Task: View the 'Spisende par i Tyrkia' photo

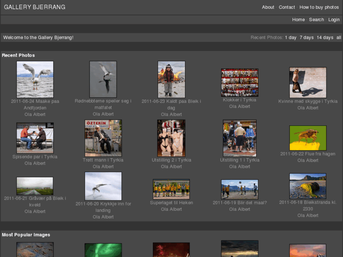Action: coord(35,138)
